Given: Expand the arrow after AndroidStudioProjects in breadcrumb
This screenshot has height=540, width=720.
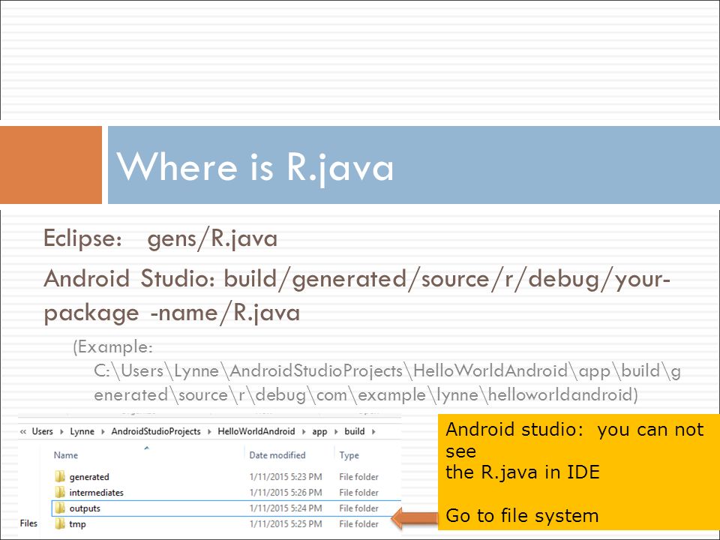Looking at the screenshot, I should pos(209,432).
